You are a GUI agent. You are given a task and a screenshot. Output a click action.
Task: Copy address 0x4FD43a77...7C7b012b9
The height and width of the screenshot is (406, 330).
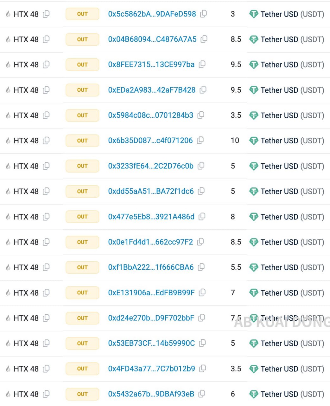203,369
